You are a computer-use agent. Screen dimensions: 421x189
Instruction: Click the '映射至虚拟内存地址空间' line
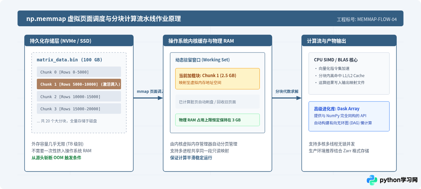tap(200, 82)
